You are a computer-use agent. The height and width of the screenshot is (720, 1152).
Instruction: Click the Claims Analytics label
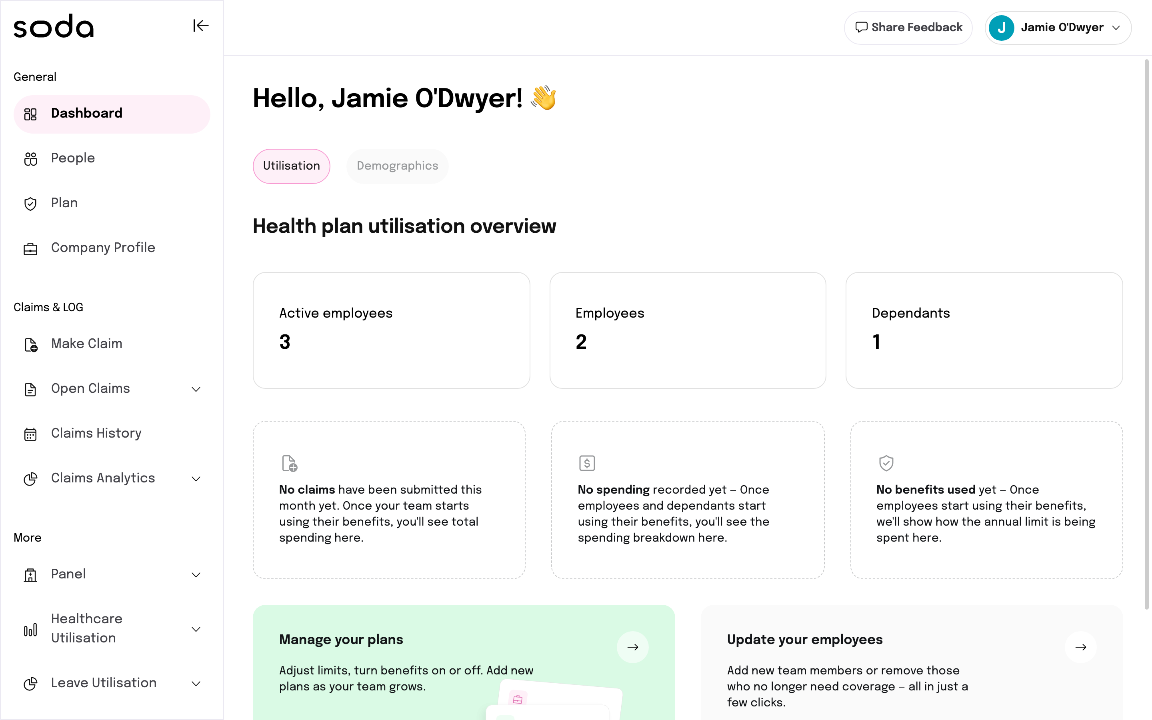coord(103,478)
